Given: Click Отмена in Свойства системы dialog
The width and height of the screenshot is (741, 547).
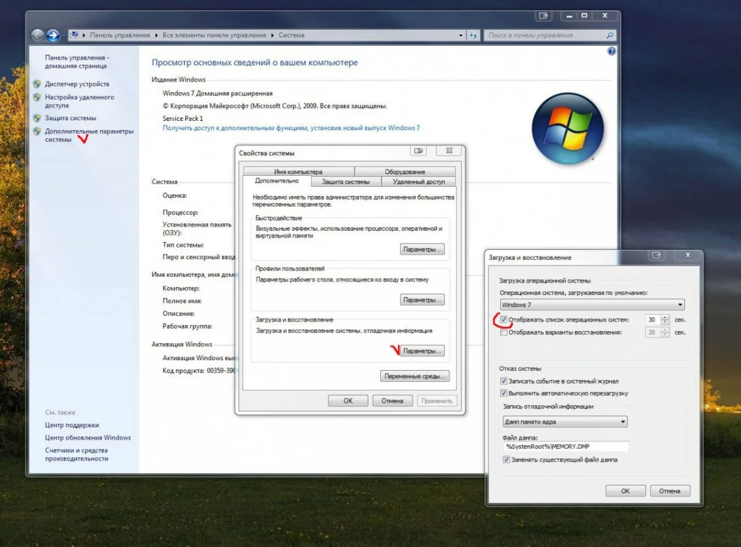Looking at the screenshot, I should coord(392,401).
